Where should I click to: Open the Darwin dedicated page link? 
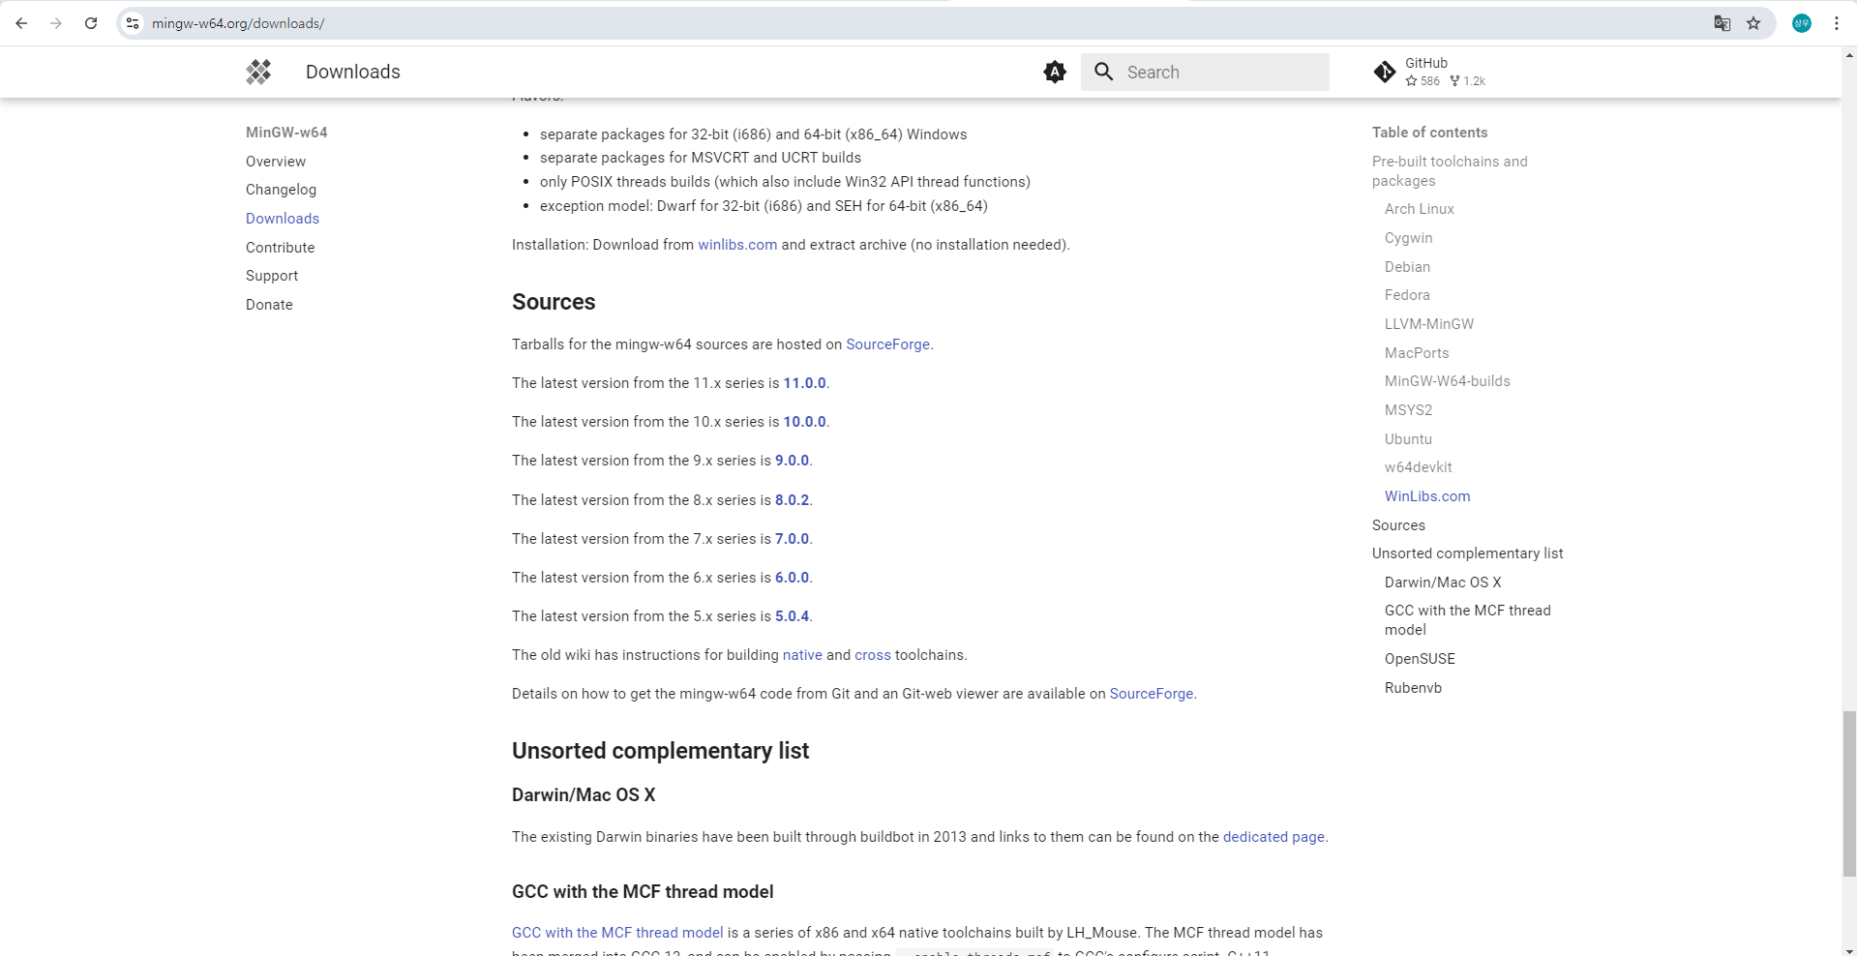click(x=1273, y=837)
